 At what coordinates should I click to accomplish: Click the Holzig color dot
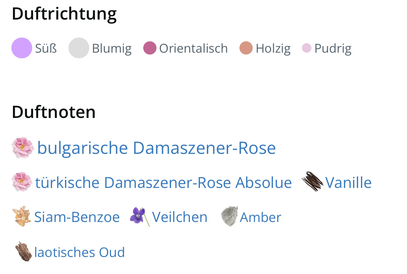(x=246, y=48)
